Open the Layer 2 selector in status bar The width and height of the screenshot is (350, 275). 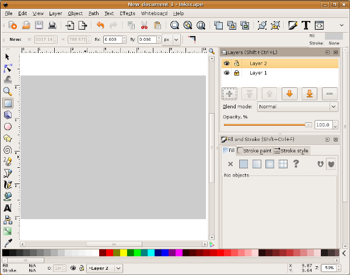[104, 268]
